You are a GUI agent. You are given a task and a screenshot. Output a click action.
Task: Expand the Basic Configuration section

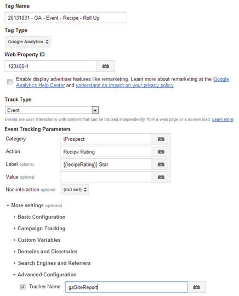click(39, 217)
